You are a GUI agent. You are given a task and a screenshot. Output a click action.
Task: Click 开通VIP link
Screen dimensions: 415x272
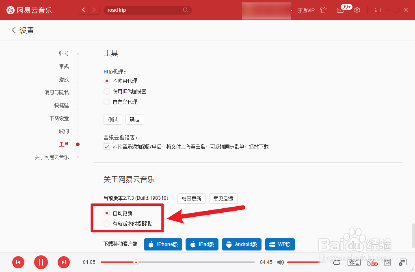point(306,11)
